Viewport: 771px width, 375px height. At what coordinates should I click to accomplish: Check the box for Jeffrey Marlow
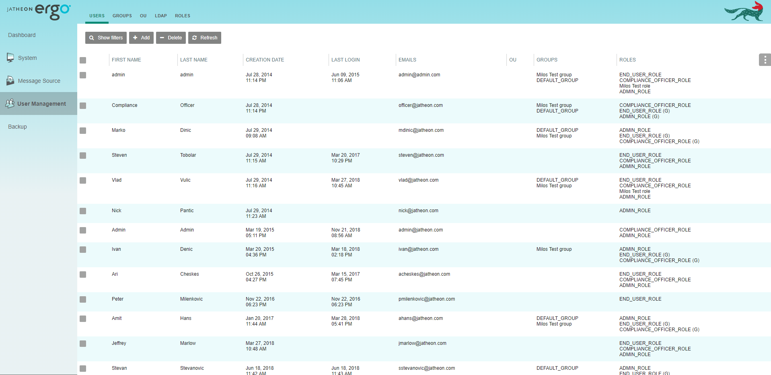point(83,344)
